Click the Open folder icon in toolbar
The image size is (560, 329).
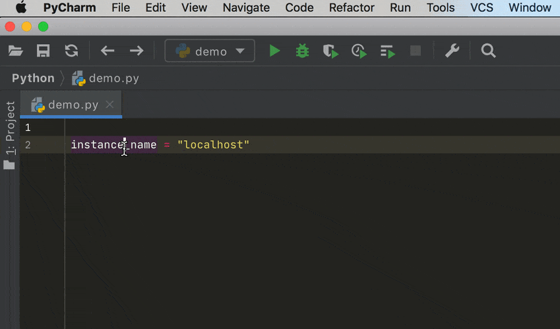pos(15,51)
